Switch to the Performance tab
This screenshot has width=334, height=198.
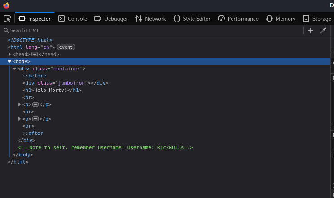click(238, 18)
